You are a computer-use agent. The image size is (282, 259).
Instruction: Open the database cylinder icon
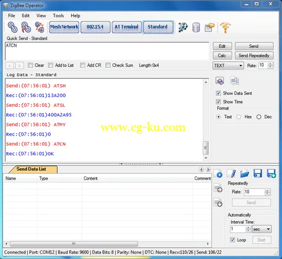tap(196, 28)
